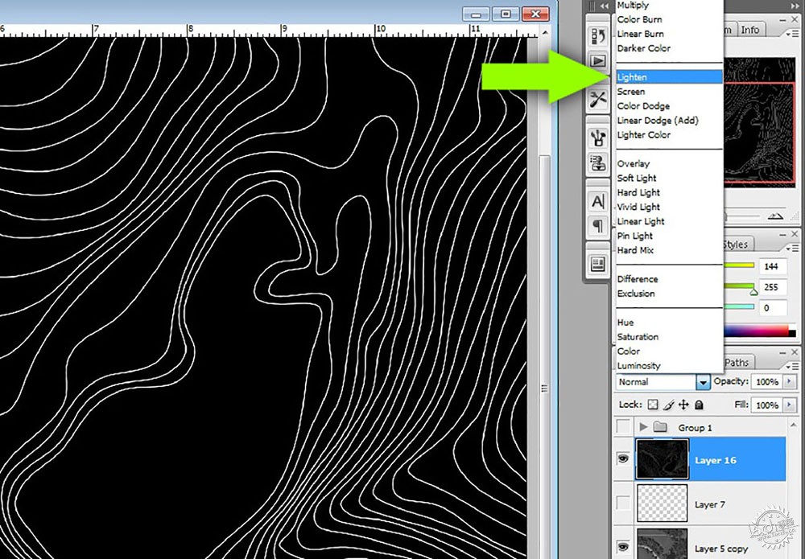Open the Actions panel play icon
The height and width of the screenshot is (559, 805).
598,61
